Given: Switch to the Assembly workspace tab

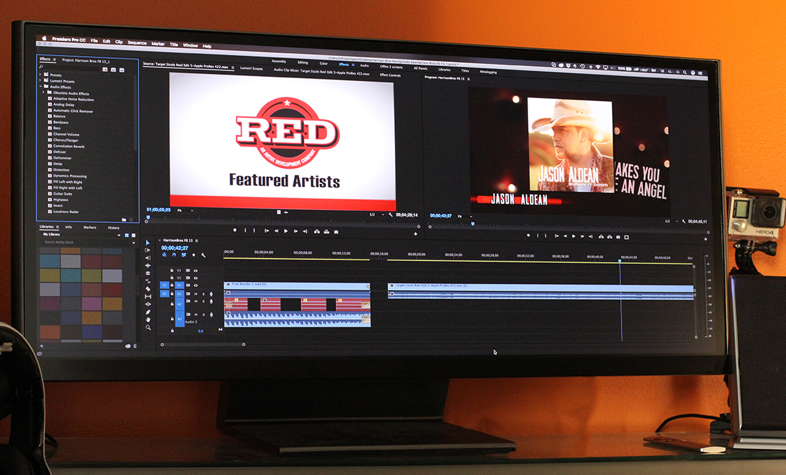Looking at the screenshot, I should [x=279, y=61].
